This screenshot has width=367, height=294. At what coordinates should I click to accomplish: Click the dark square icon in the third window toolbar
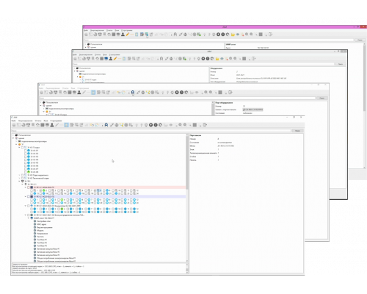(x=220, y=93)
